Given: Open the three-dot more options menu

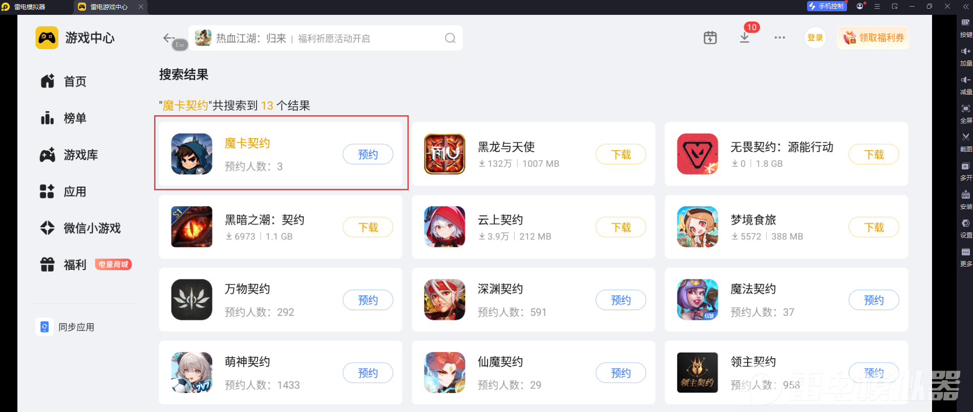Looking at the screenshot, I should [779, 38].
